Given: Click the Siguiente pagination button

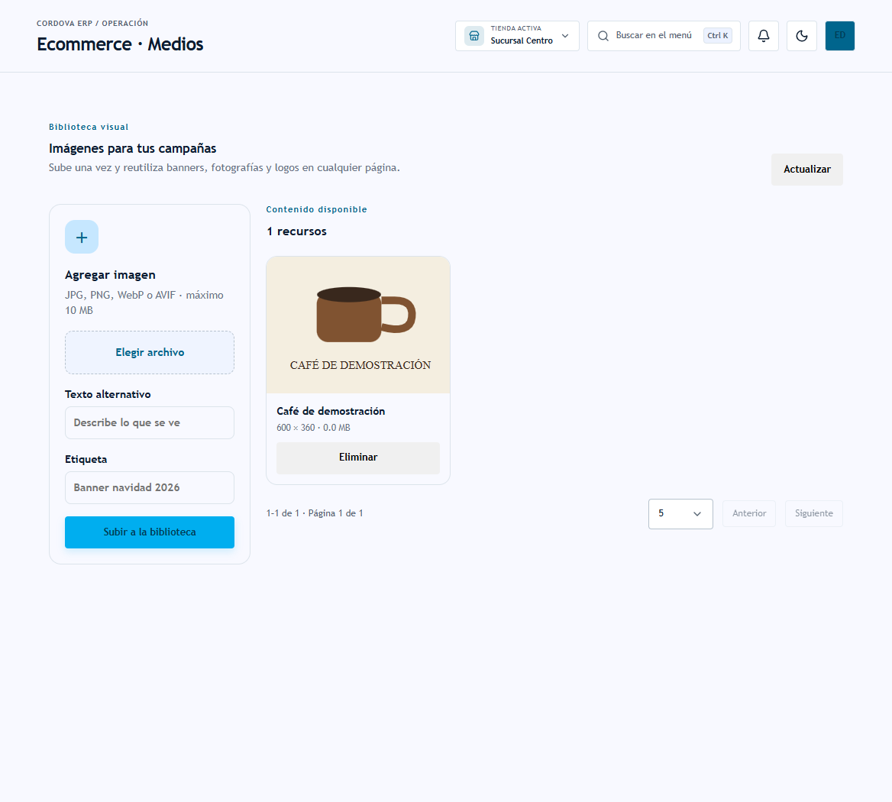Looking at the screenshot, I should tap(813, 513).
